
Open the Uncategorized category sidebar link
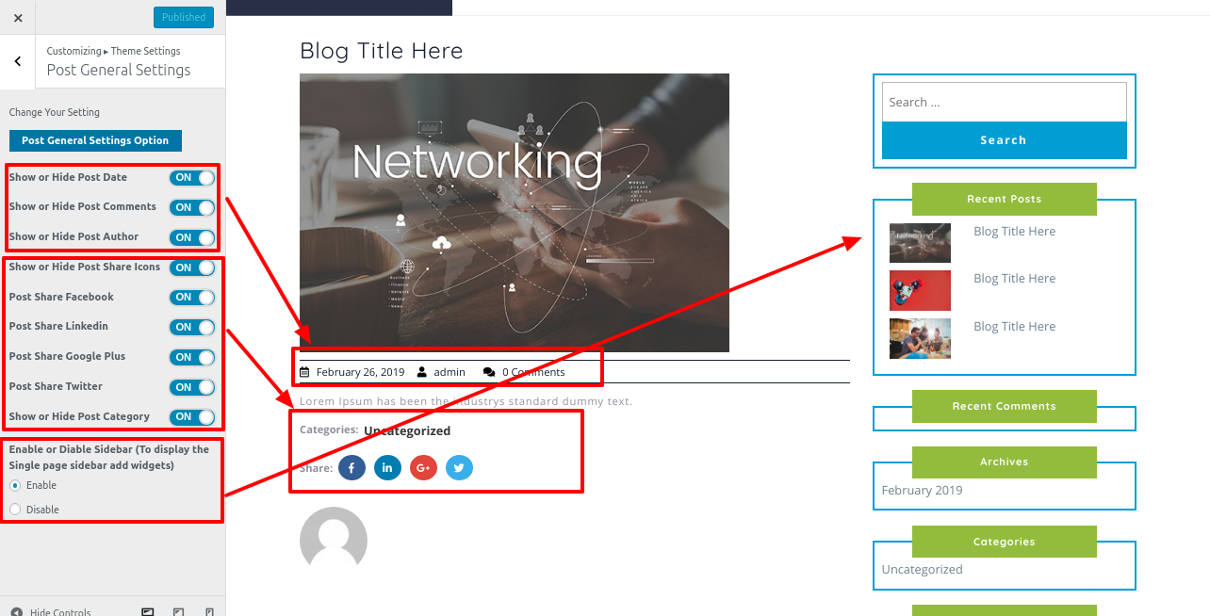click(x=922, y=569)
